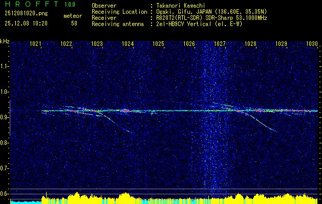Image resolution: width=322 pixels, height=204 pixels.
Task: Click time axis marker 1030
Action: (312, 44)
